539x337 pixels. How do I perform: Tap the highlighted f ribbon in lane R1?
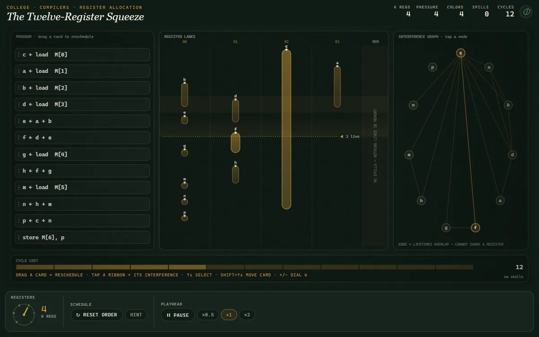tap(235, 143)
